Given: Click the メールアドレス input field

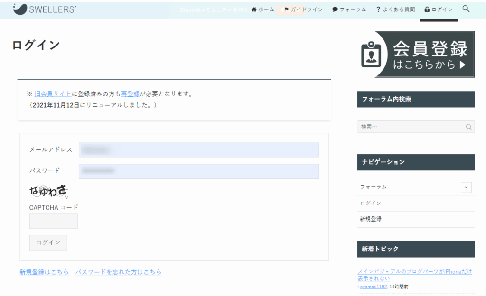Looking at the screenshot, I should (x=199, y=150).
